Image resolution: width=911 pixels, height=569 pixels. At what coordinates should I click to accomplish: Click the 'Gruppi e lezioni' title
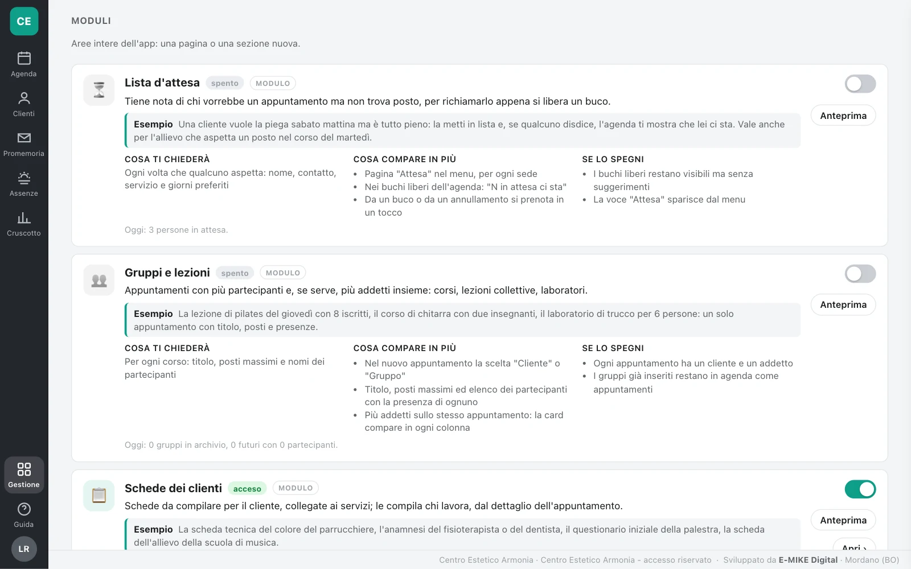coord(167,273)
